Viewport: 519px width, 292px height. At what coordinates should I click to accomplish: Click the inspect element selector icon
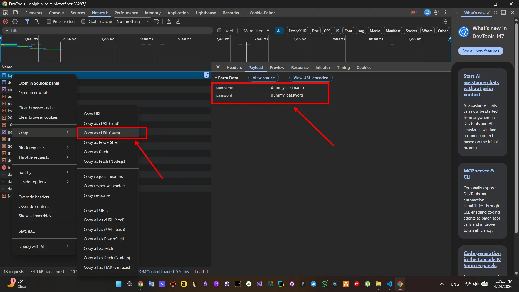5,12
